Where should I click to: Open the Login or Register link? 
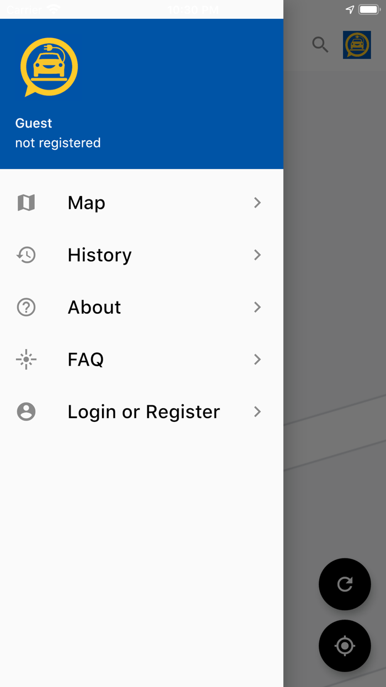(x=143, y=411)
